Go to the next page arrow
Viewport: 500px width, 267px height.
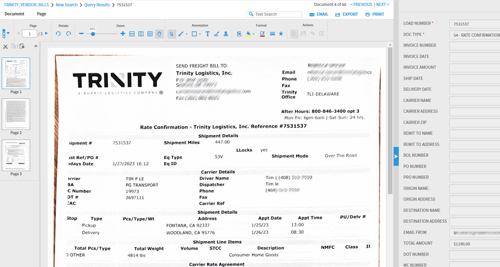[47, 34]
